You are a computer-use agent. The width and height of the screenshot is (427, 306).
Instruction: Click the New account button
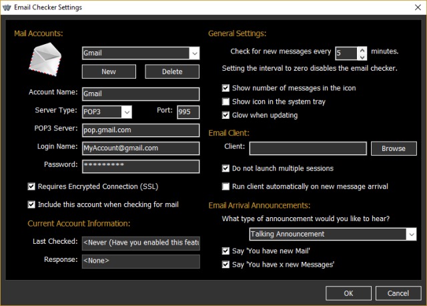pyautogui.click(x=109, y=71)
